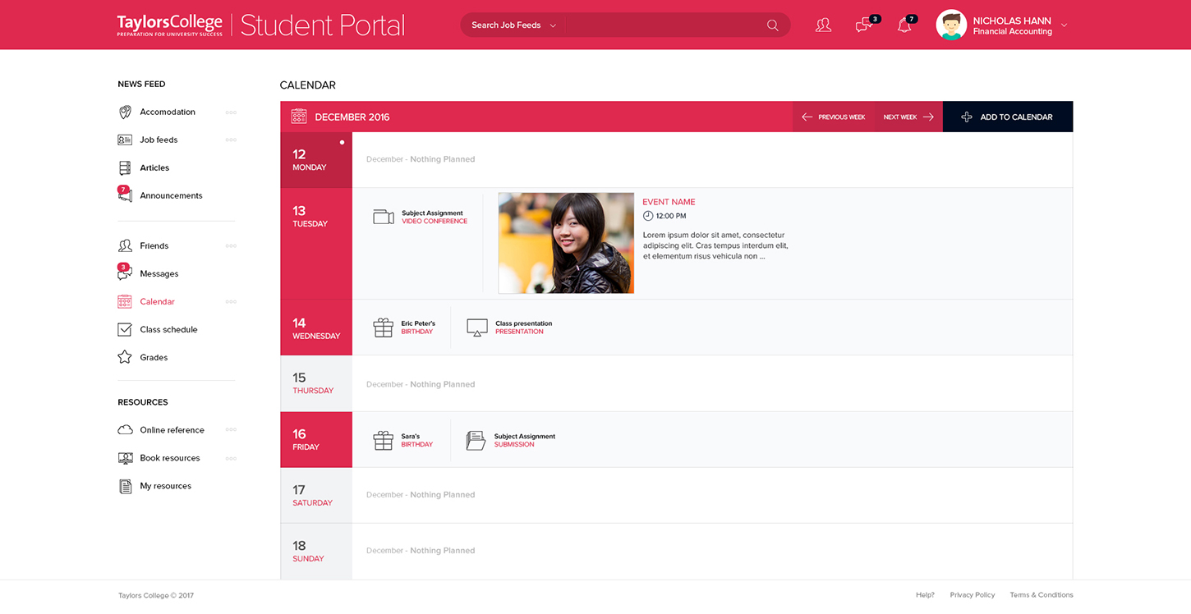Click the Subject Assignment submission folder icon
This screenshot has width=1191, height=614.
coord(476,441)
